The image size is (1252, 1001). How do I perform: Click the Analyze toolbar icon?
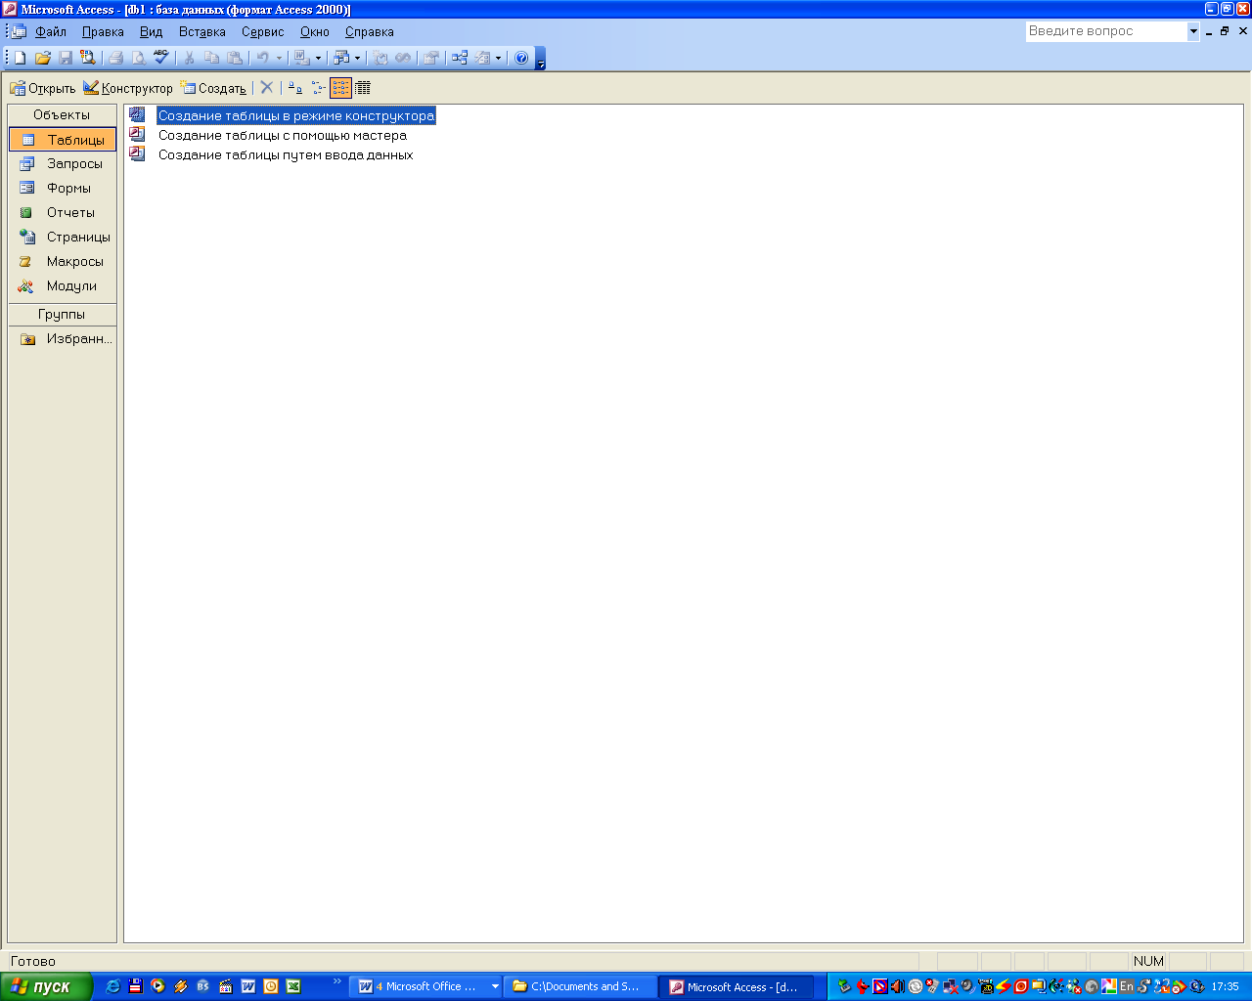click(341, 58)
